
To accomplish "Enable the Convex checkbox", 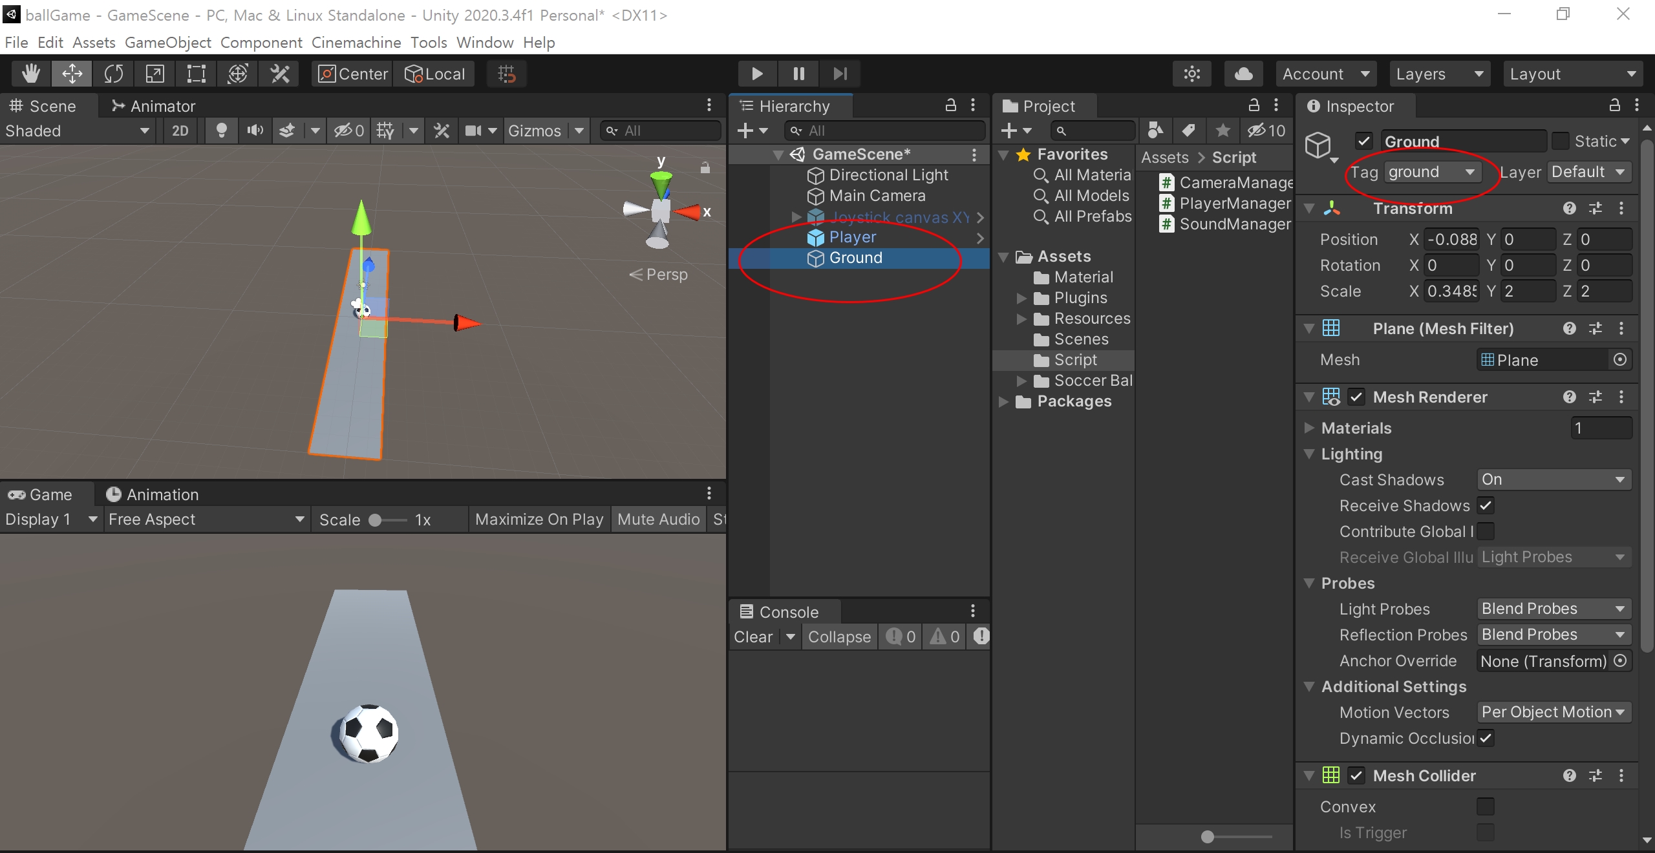I will tap(1486, 806).
